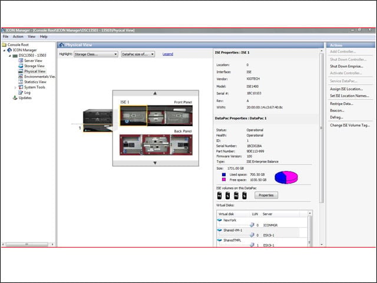Select the SharedTMPL virtual disk icon
This screenshot has width=377, height=283.
pyautogui.click(x=219, y=240)
